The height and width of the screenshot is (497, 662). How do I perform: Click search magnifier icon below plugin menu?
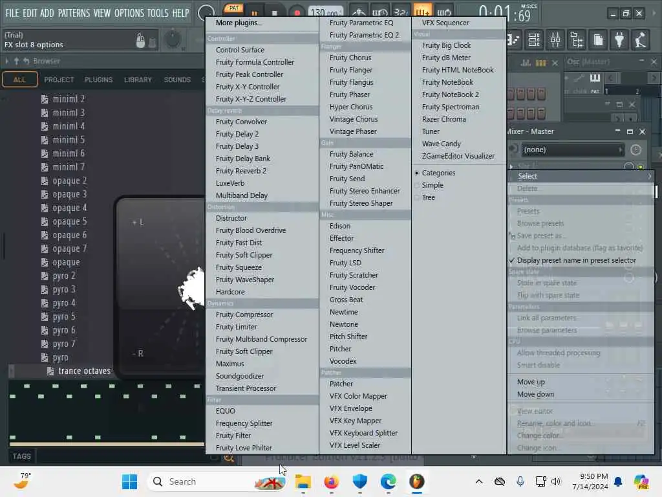pyautogui.click(x=229, y=458)
